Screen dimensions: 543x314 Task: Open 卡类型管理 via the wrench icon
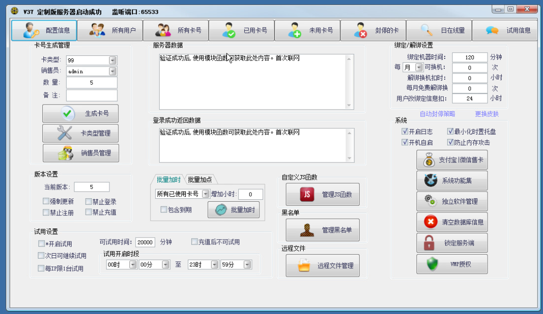click(64, 133)
